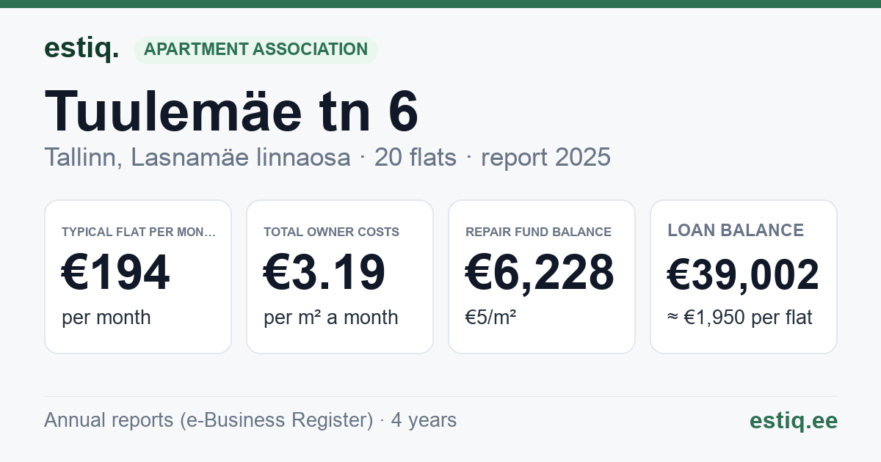This screenshot has height=462, width=881.
Task: Click the LOAN BALANCE label
Action: coord(736,230)
